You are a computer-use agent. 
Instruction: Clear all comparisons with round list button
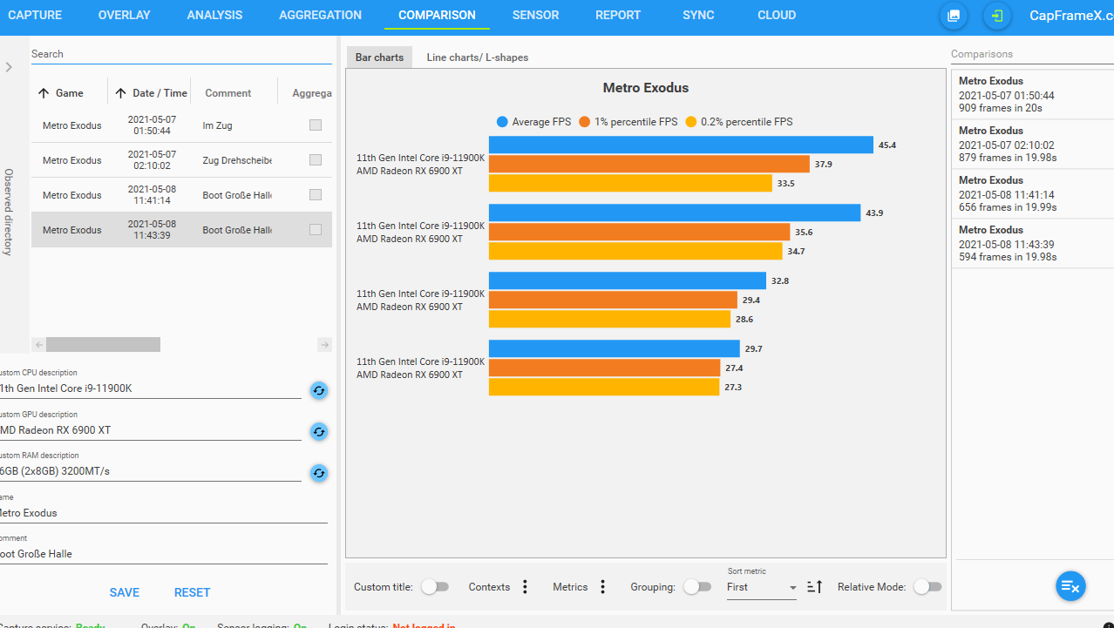tap(1070, 586)
